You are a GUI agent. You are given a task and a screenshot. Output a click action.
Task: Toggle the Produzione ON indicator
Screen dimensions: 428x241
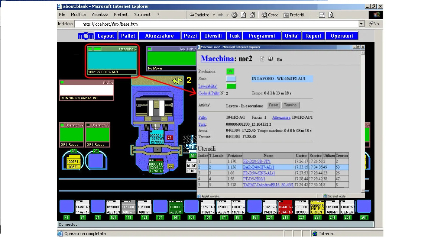231,71
